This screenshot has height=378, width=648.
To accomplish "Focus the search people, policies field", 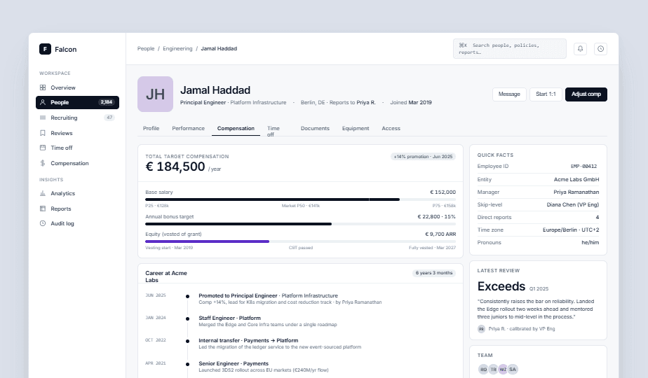I will click(x=510, y=49).
